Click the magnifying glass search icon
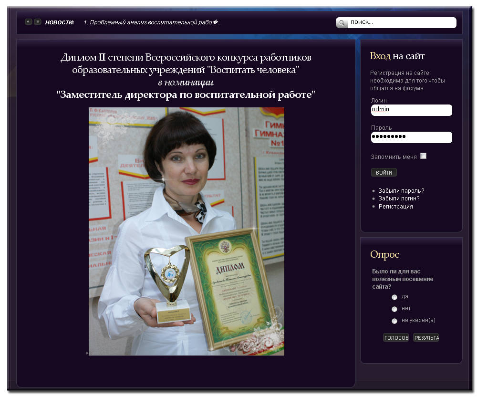The width and height of the screenshot is (477, 397). pyautogui.click(x=341, y=22)
